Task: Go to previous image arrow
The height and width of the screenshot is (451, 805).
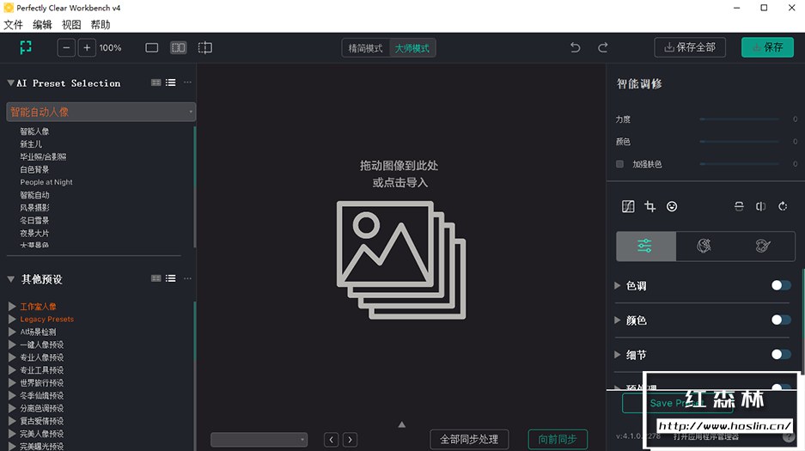Action: (331, 440)
